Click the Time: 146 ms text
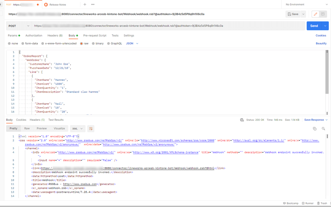This screenshot has height=207, width=331. (x=274, y=120)
